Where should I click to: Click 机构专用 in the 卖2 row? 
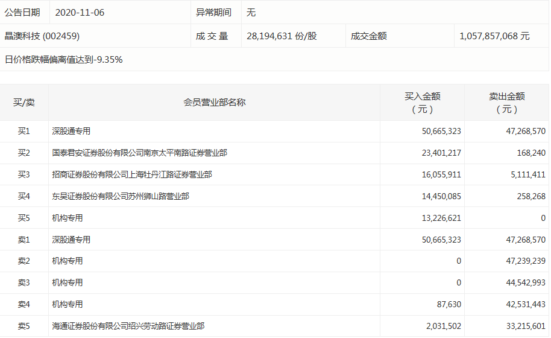[68, 261]
